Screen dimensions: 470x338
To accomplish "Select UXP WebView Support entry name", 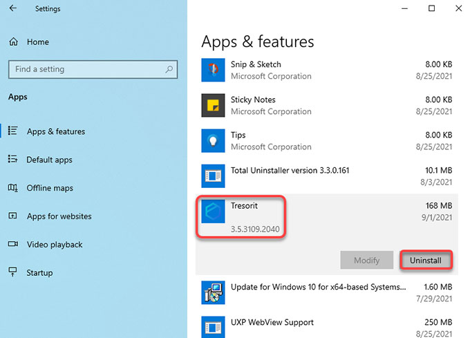I will pyautogui.click(x=272, y=322).
